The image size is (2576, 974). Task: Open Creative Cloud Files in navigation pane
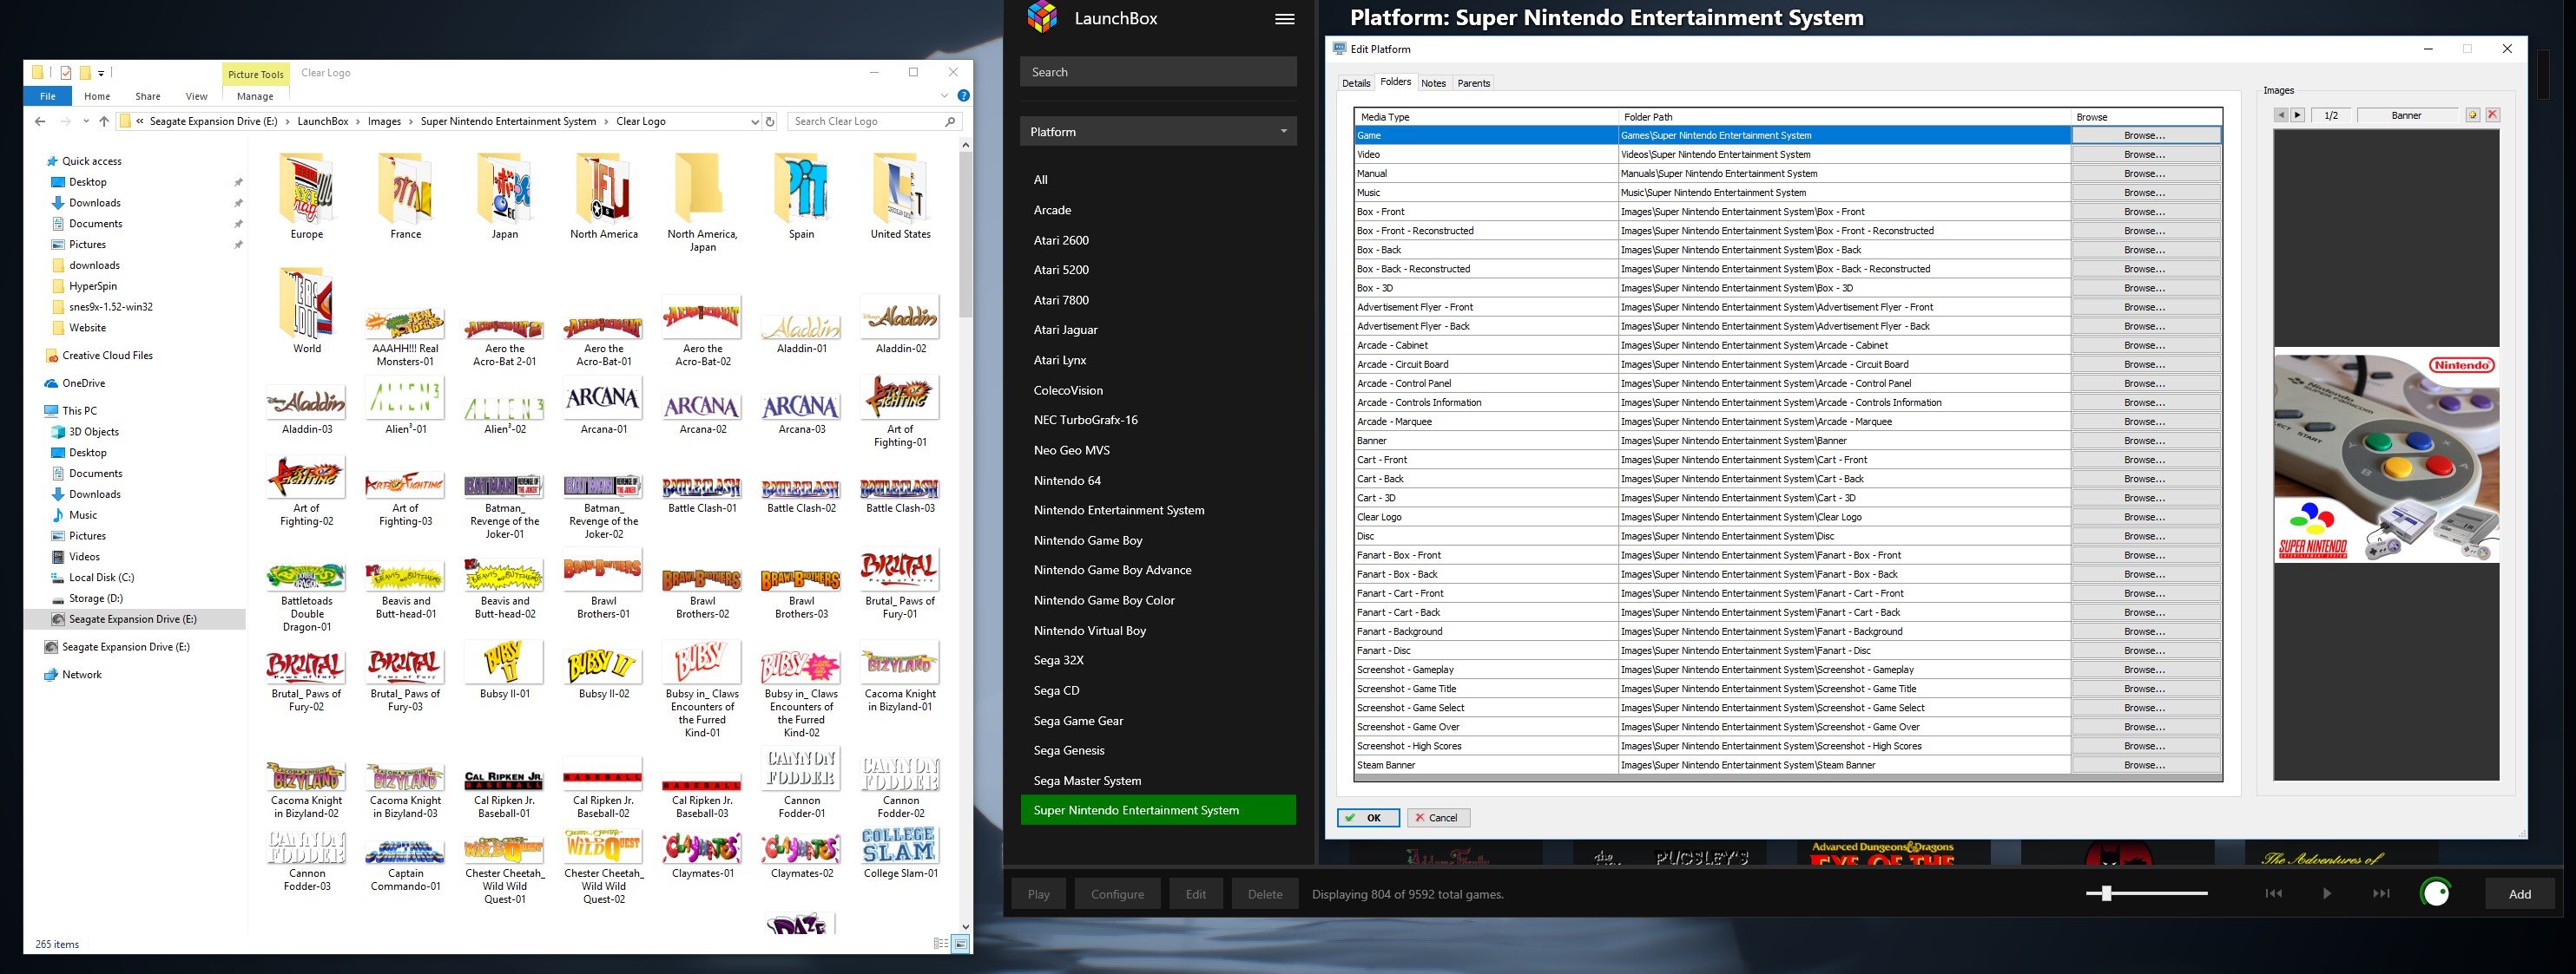107,355
